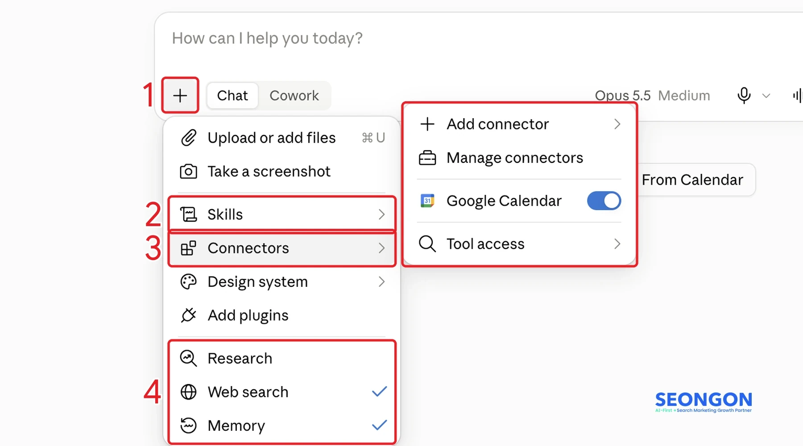Expand the Tool access chevron
The height and width of the screenshot is (446, 803).
click(617, 244)
